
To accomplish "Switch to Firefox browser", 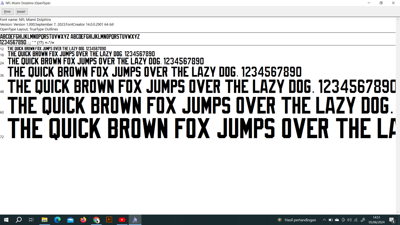I will tap(83, 220).
